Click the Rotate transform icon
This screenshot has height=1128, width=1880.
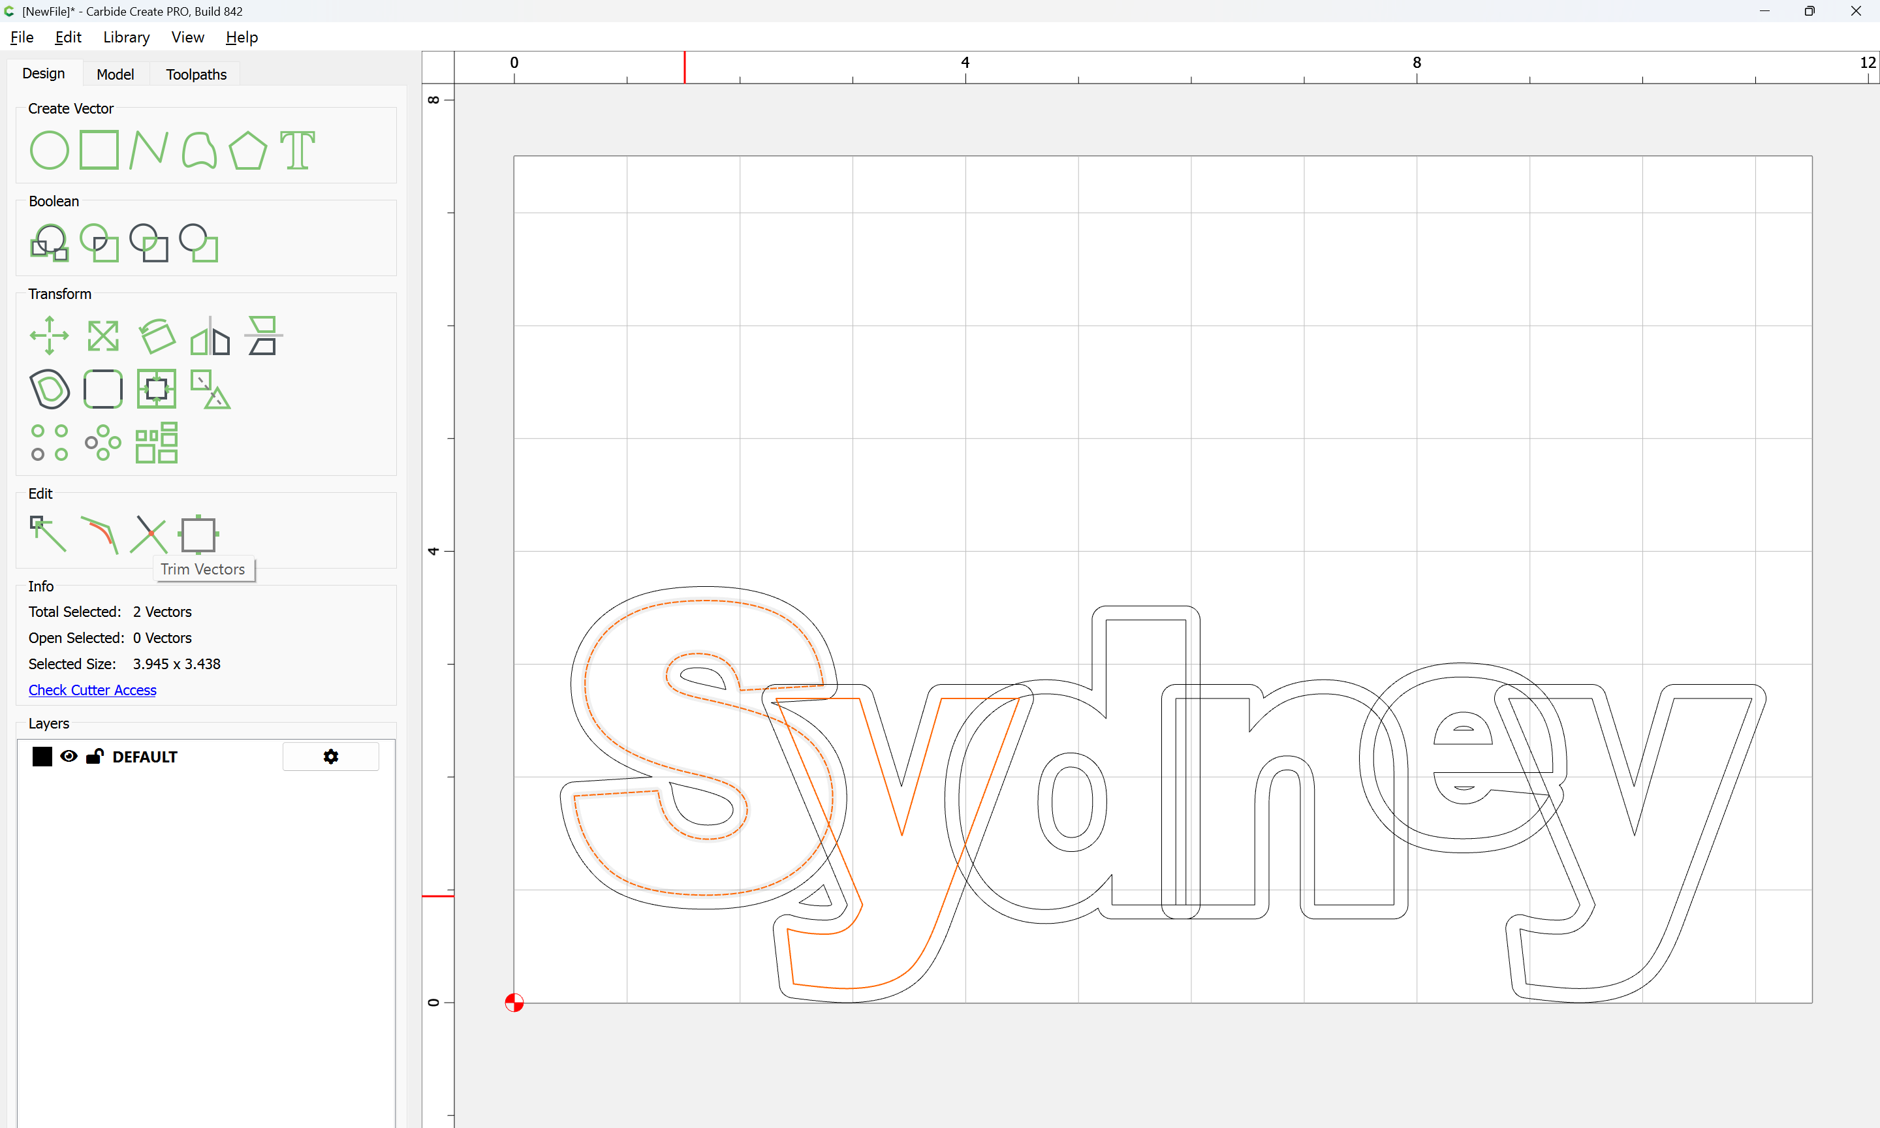[157, 336]
